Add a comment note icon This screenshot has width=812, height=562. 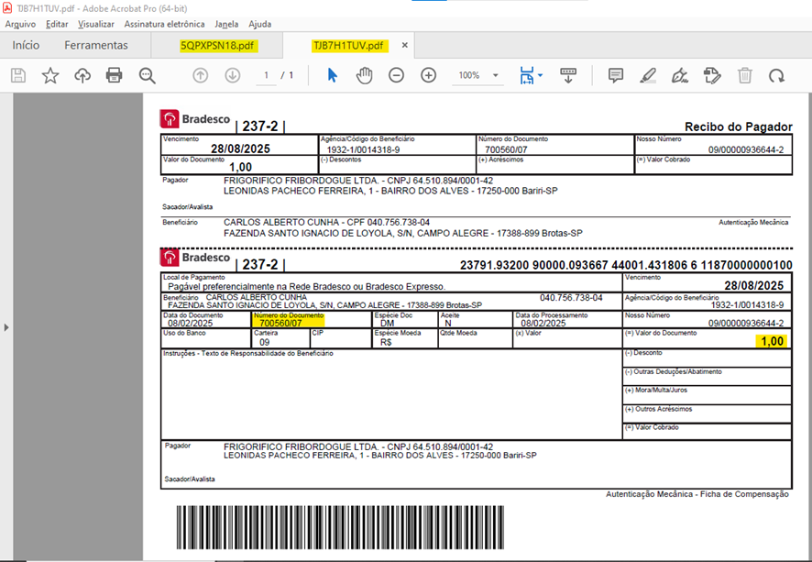tap(616, 75)
